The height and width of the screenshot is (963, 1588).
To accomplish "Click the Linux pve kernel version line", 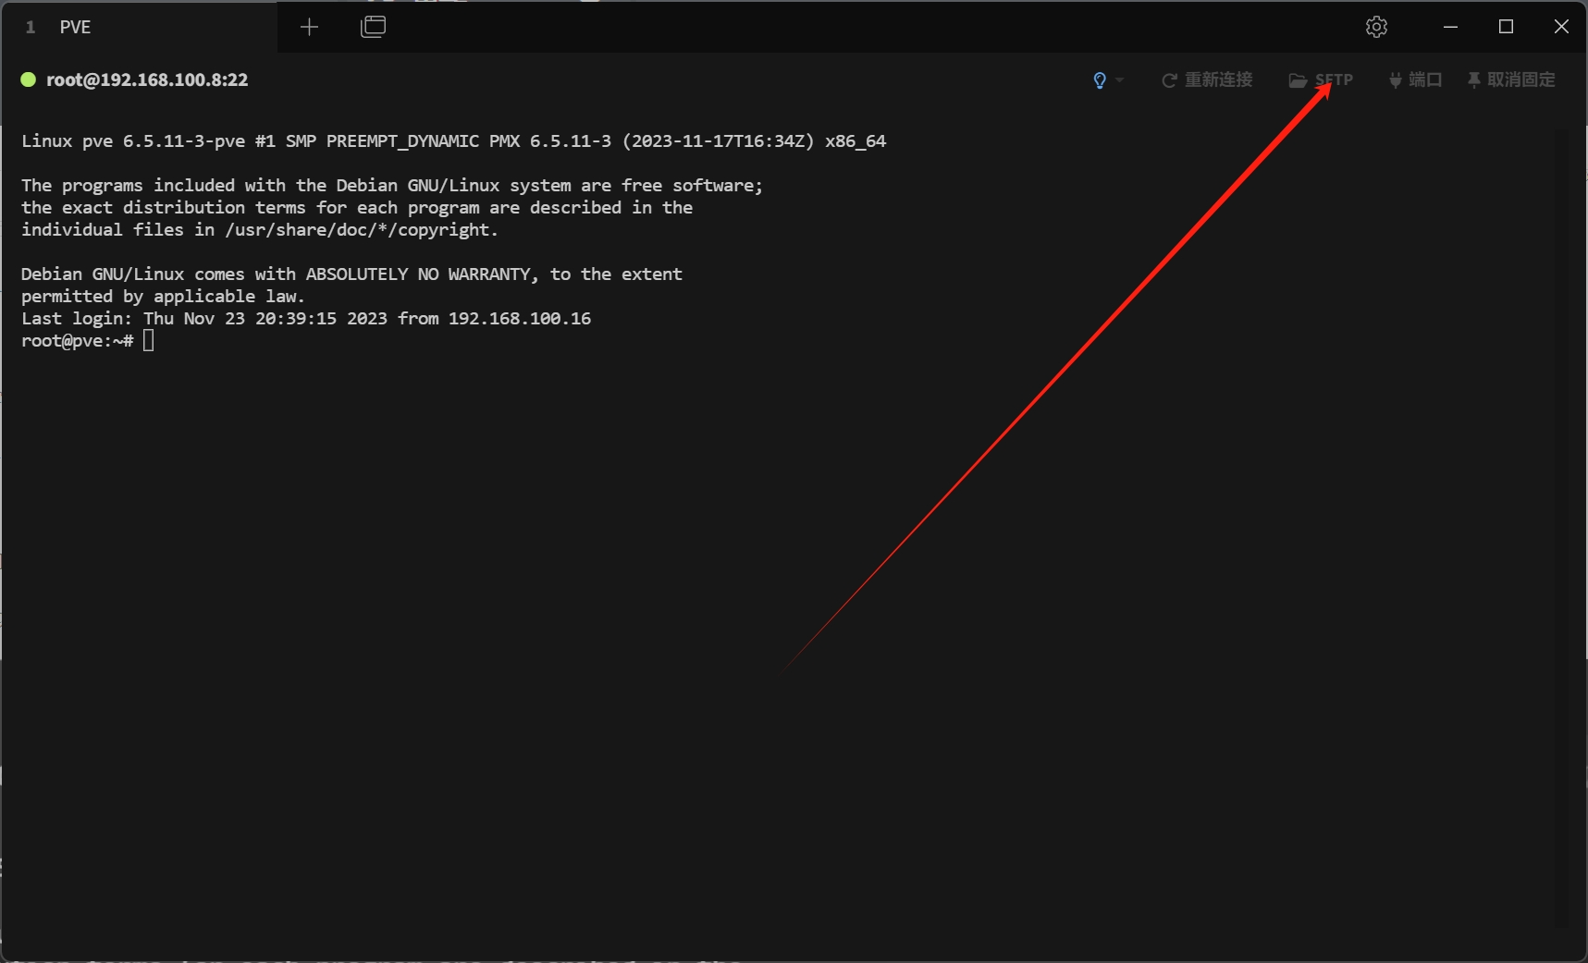I will pos(453,141).
